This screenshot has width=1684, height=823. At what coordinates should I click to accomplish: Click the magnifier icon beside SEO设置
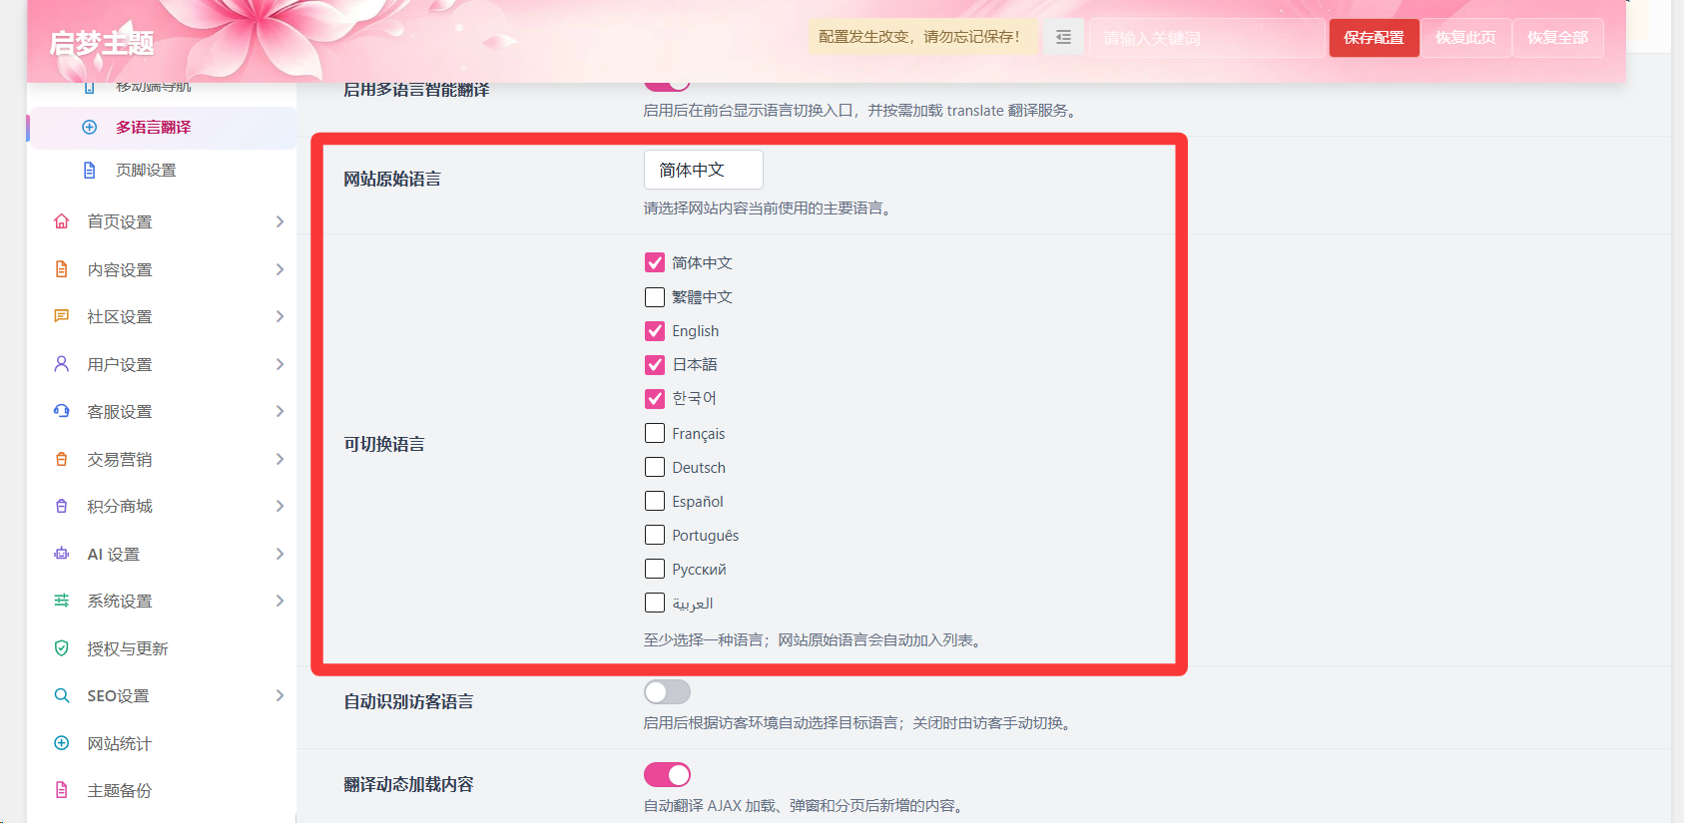62,695
